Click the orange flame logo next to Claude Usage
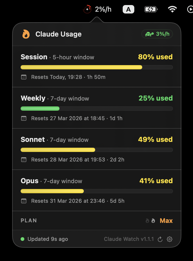The image size is (193, 261). click(26, 34)
